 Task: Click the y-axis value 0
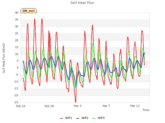tap(18, 68)
